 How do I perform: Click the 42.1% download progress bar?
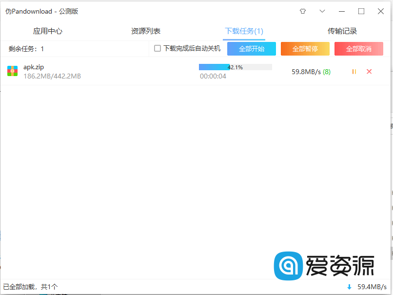coord(236,67)
